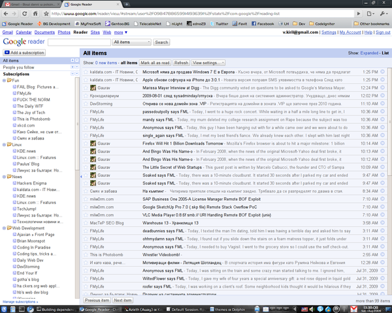Open the xkcd.com feed icon

click(x=15, y=125)
